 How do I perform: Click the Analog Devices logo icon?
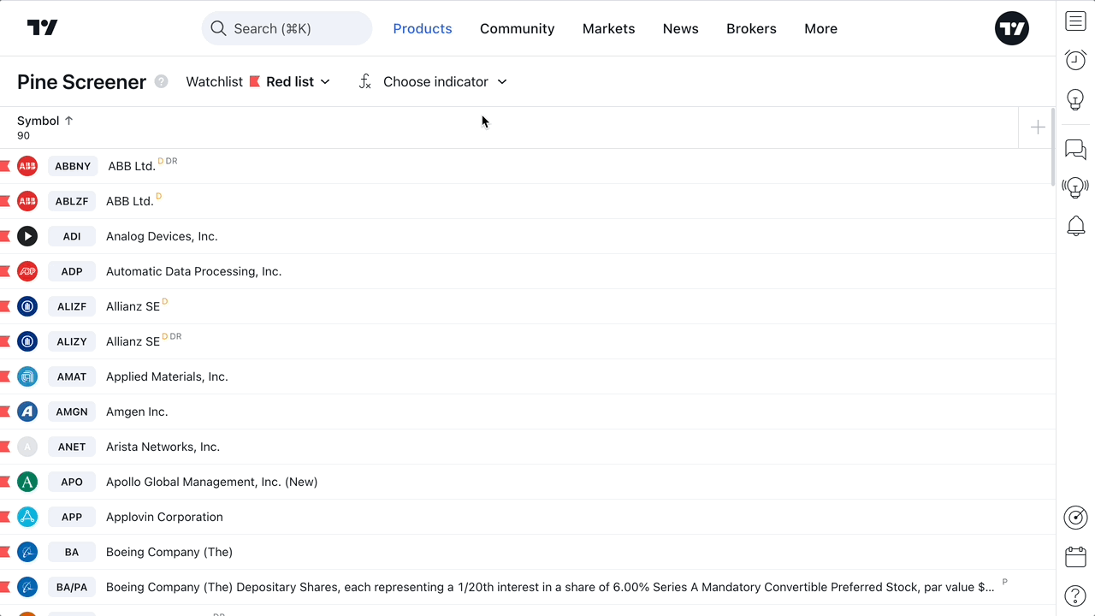pos(27,236)
